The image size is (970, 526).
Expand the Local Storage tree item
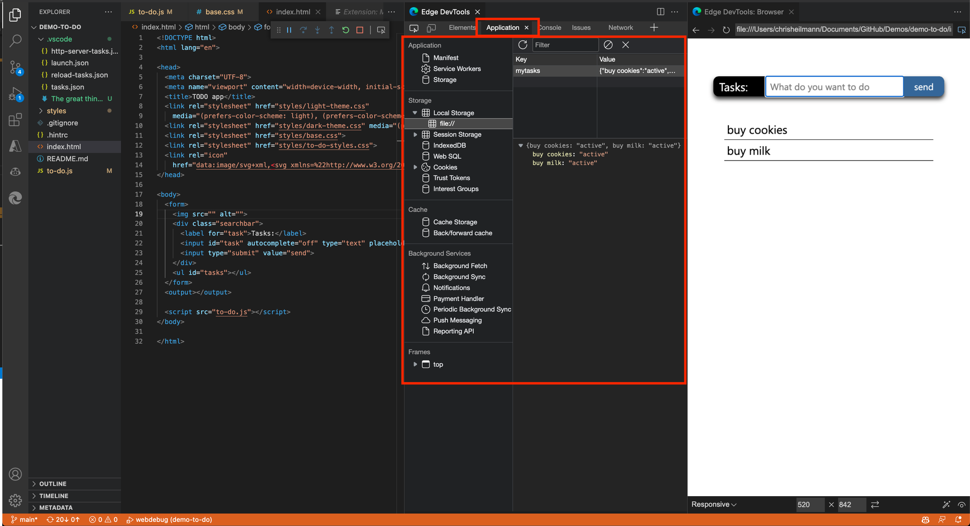click(414, 113)
